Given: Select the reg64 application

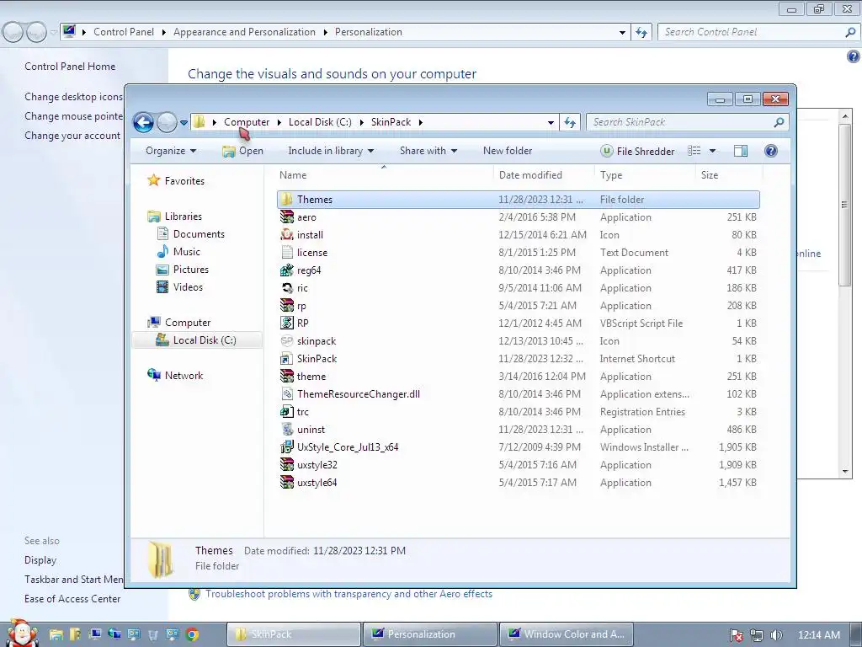Looking at the screenshot, I should click(x=519, y=270).
